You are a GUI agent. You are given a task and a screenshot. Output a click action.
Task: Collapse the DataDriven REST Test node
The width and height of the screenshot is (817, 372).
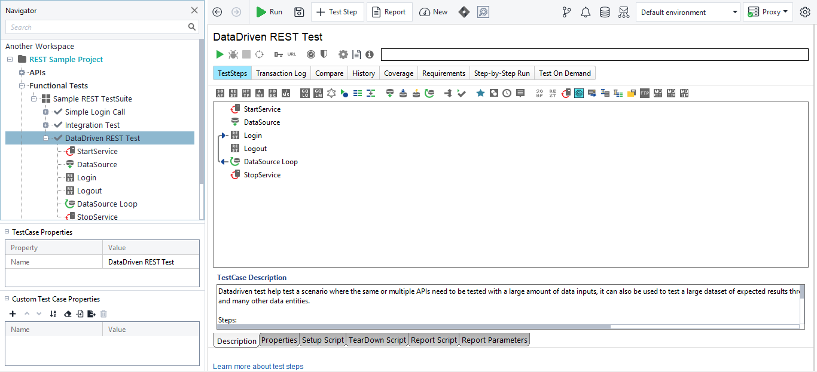coord(45,139)
